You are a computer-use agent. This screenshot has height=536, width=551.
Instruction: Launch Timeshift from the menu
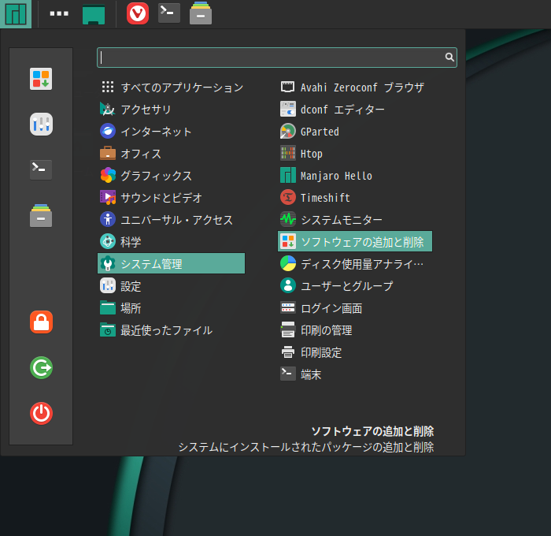click(324, 198)
